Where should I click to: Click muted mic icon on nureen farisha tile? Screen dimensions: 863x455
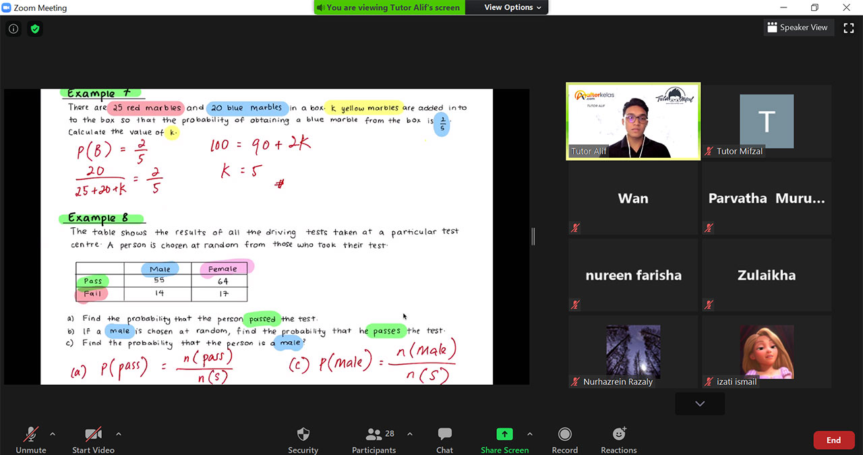tap(575, 305)
